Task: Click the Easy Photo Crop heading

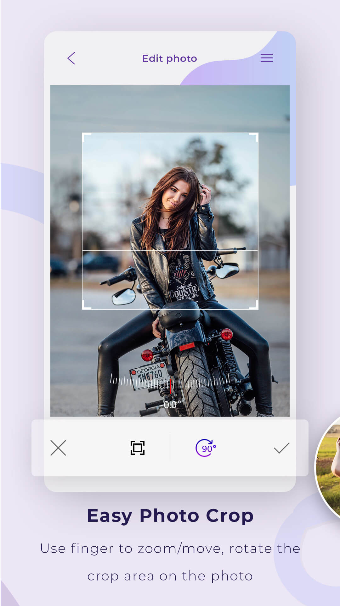Action: (x=170, y=516)
